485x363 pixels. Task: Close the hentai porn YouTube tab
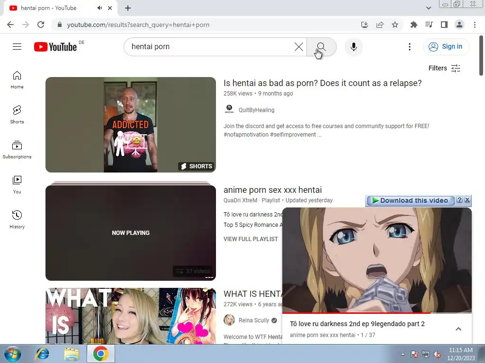pos(110,8)
